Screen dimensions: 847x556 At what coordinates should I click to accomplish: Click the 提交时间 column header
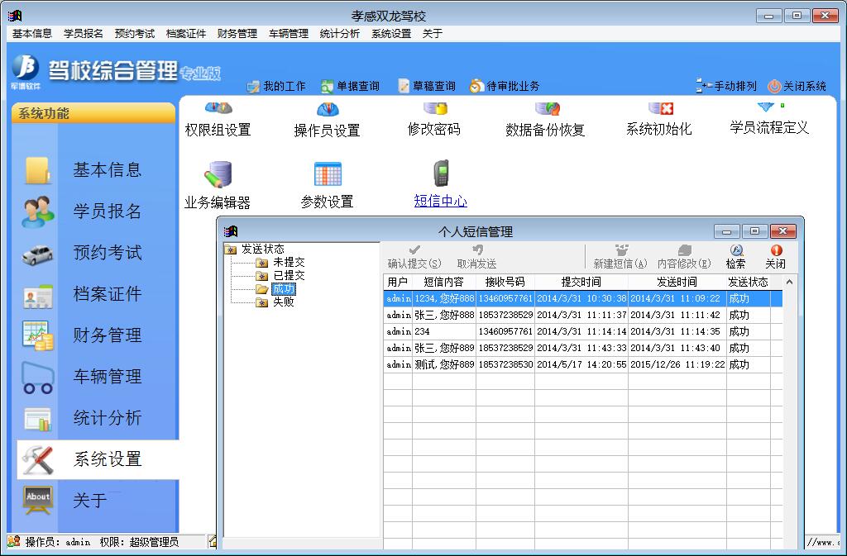581,282
